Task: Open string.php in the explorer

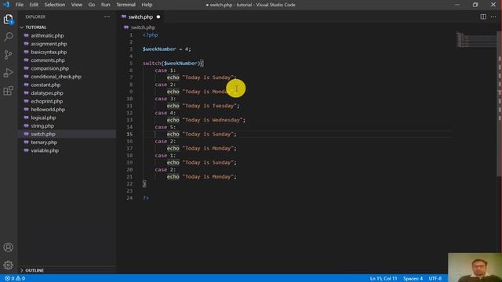Action: click(x=42, y=126)
